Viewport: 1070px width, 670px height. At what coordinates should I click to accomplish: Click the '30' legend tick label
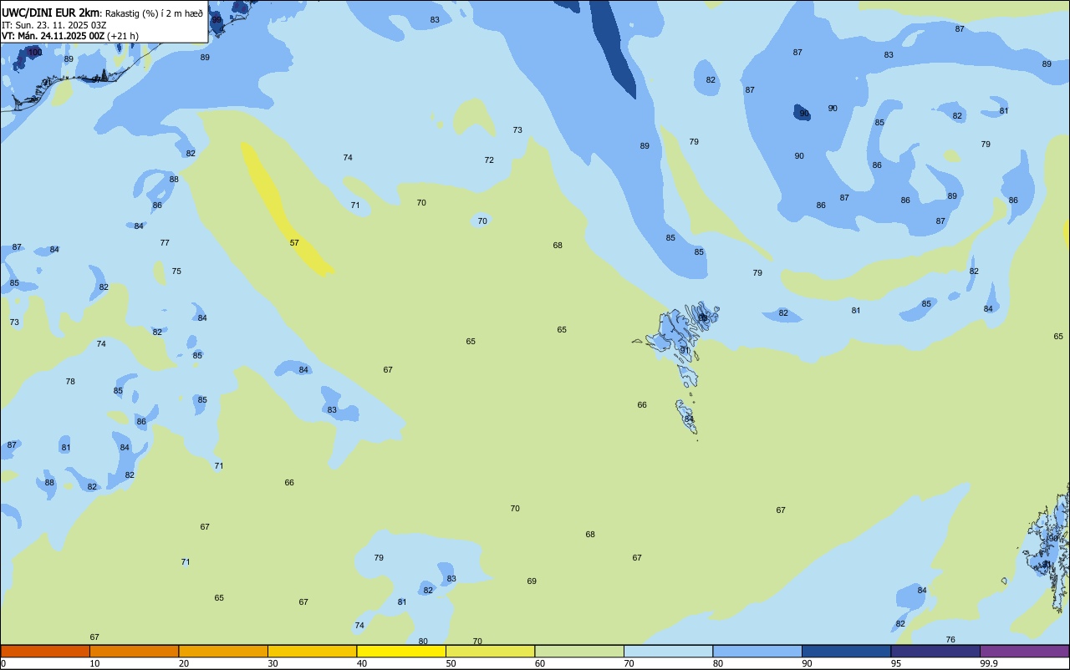coord(273,663)
